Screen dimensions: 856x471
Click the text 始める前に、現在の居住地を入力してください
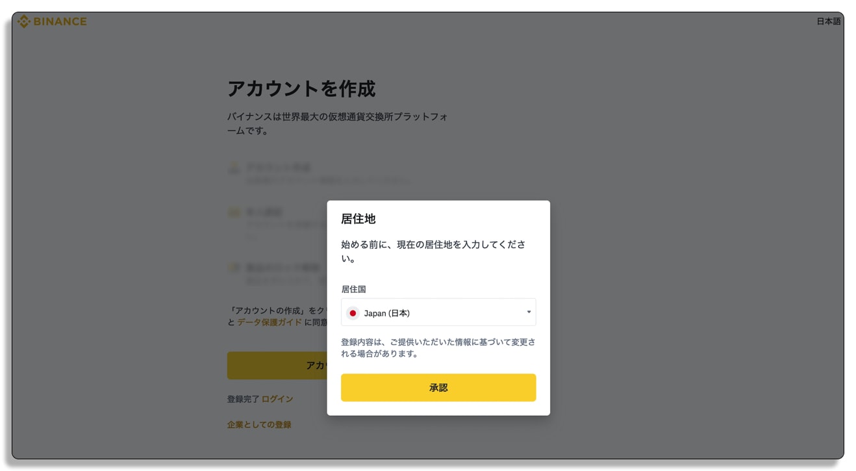coord(434,251)
